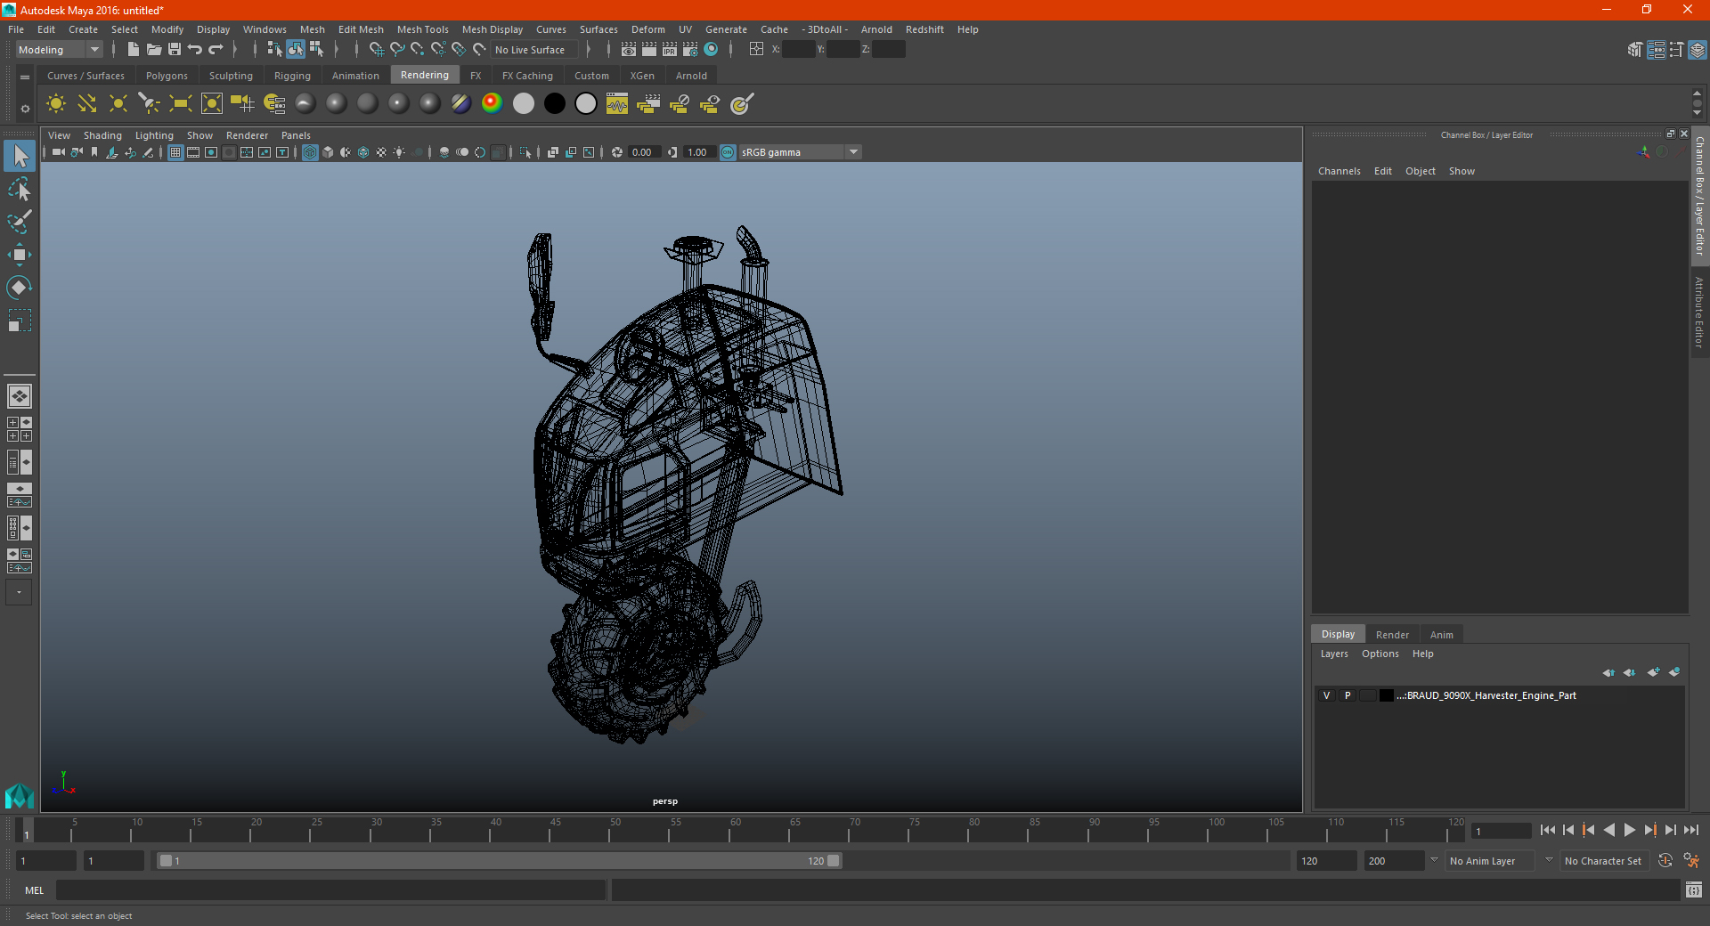This screenshot has width=1710, height=926.
Task: Click the Save Scene icon
Action: (x=175, y=50)
